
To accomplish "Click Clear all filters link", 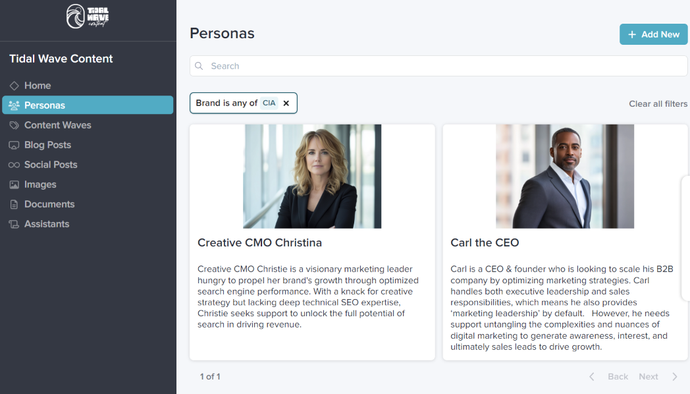I will pos(658,103).
